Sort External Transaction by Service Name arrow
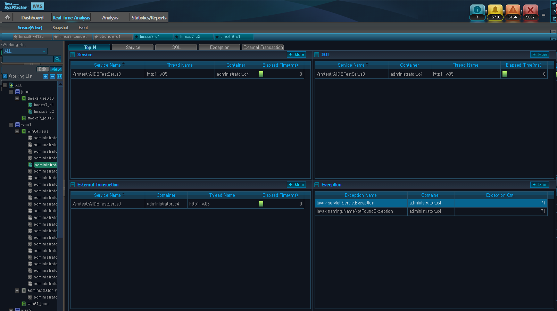Image resolution: width=557 pixels, height=311 pixels. coord(124,194)
